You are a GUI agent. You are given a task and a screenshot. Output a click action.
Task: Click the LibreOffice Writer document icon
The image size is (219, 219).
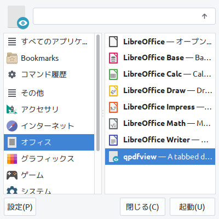pos(113,140)
